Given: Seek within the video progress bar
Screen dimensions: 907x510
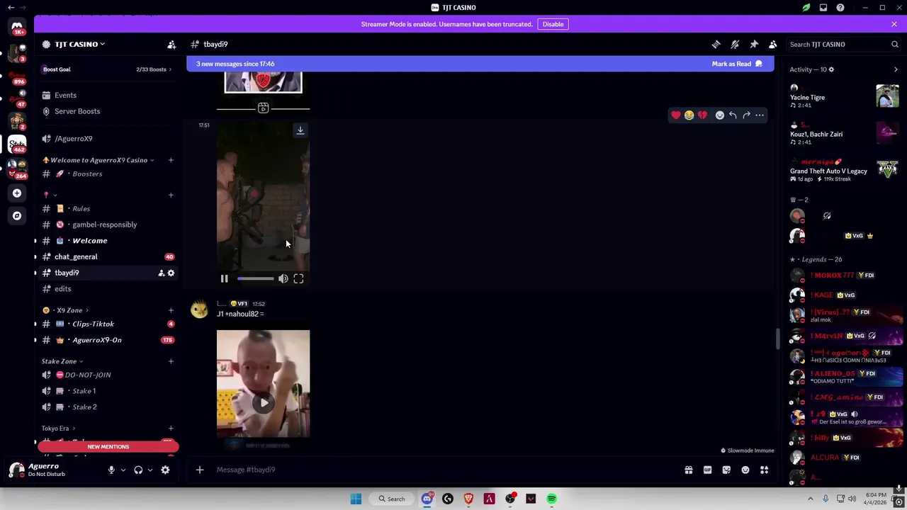Looking at the screenshot, I should coord(255,279).
